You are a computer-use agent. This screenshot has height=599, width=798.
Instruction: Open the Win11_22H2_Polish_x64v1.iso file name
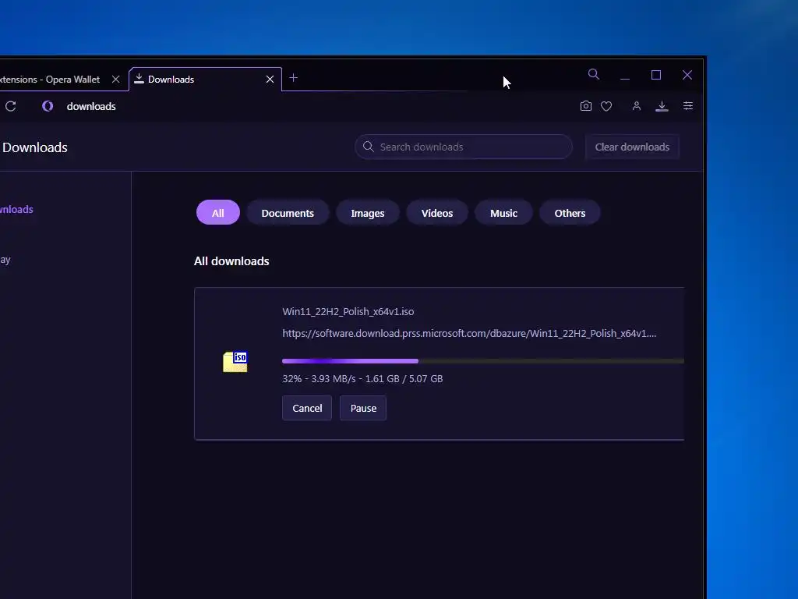coord(348,311)
